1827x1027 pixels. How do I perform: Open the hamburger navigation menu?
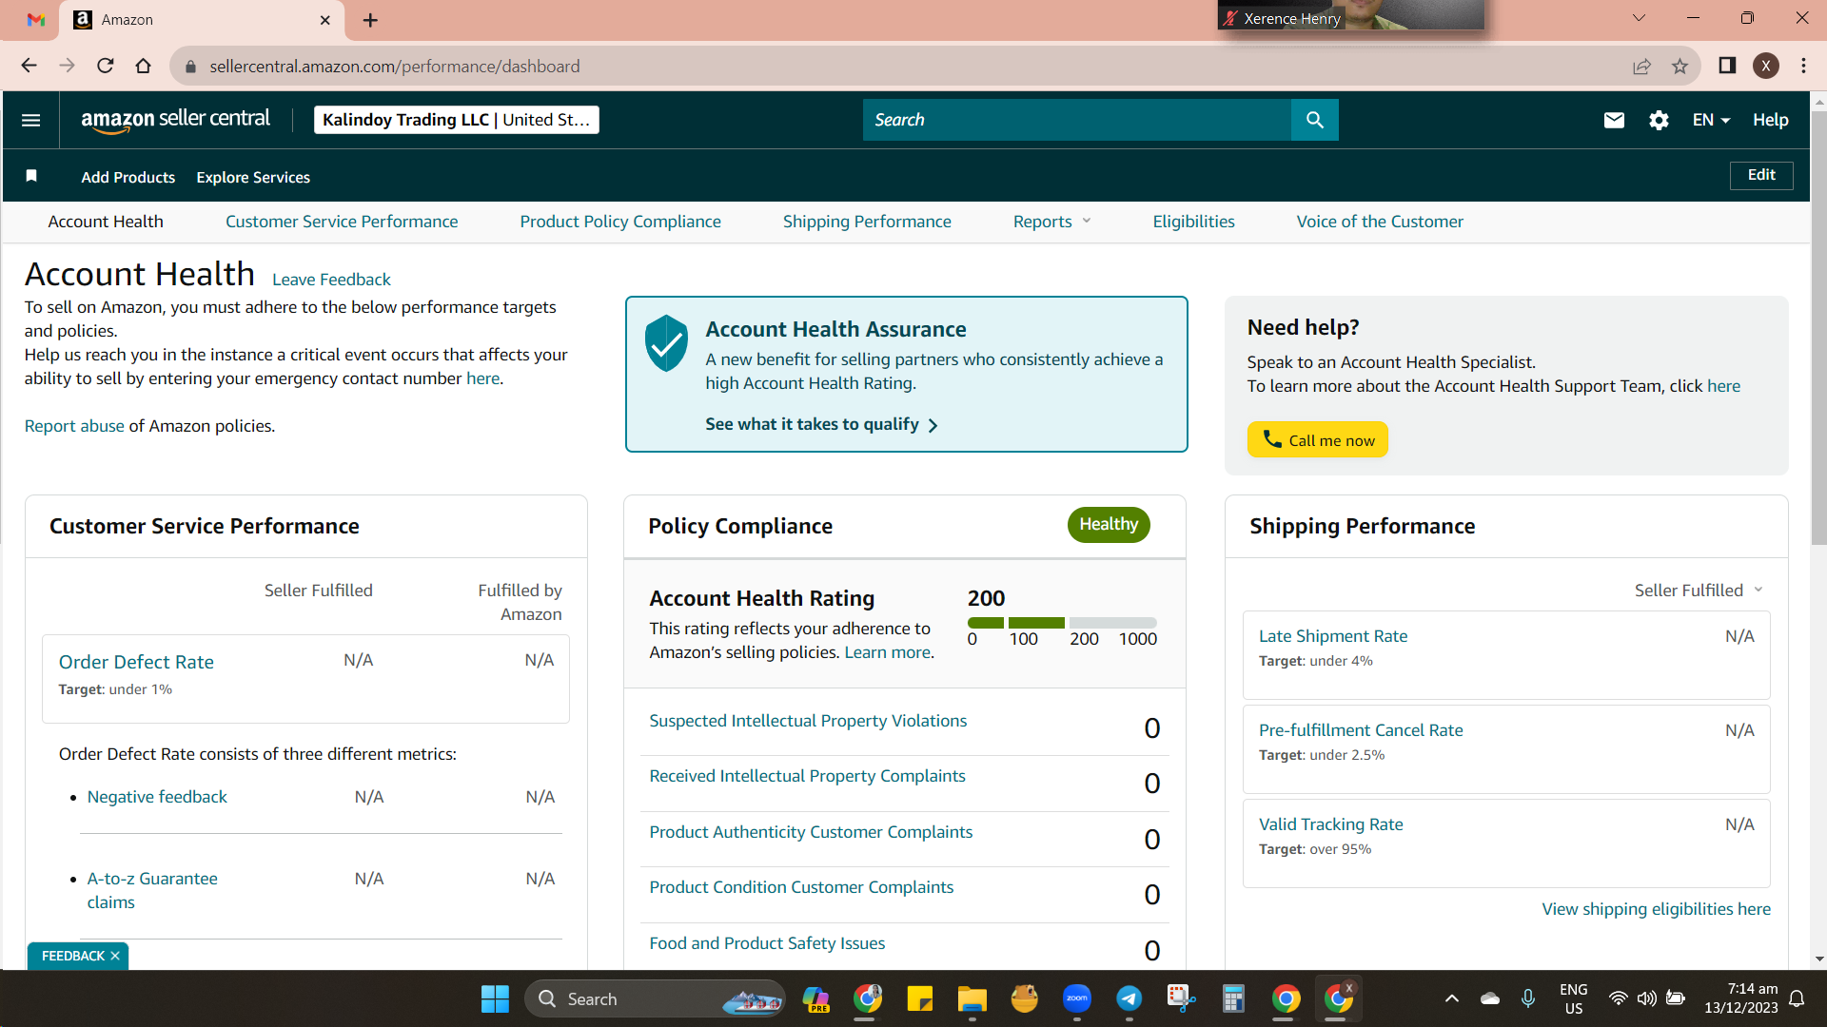(30, 120)
